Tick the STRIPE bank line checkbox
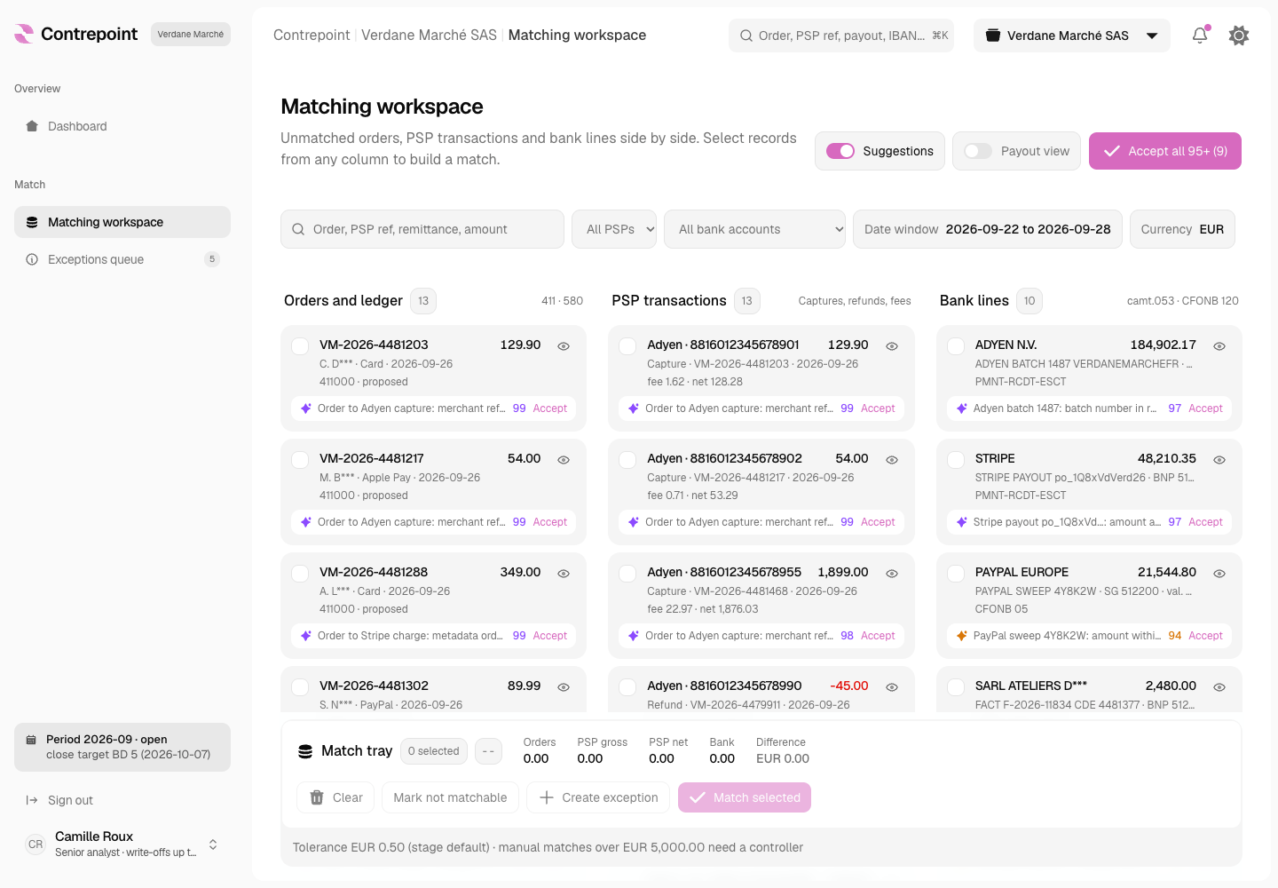1278x888 pixels. [x=956, y=460]
